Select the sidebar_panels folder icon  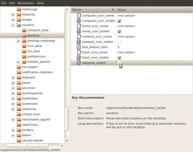click(x=24, y=62)
